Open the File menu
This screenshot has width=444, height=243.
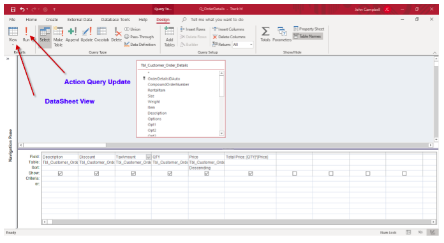click(x=12, y=20)
